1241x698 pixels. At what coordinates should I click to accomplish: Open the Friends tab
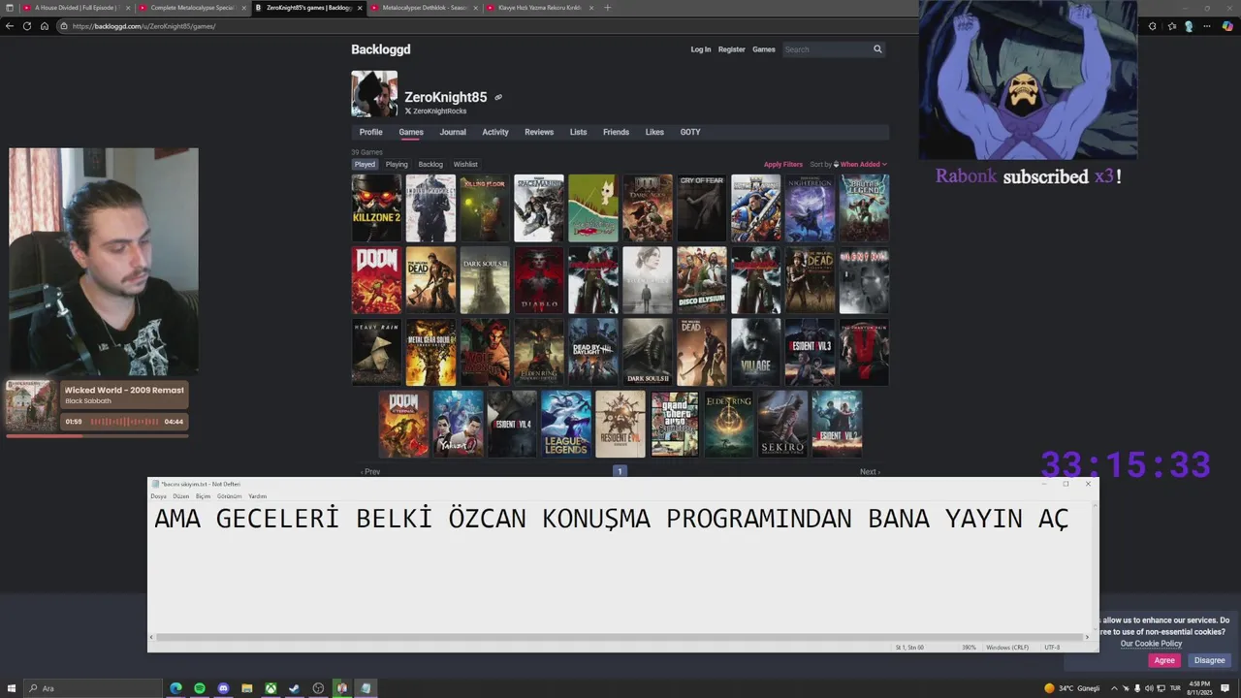coord(616,132)
